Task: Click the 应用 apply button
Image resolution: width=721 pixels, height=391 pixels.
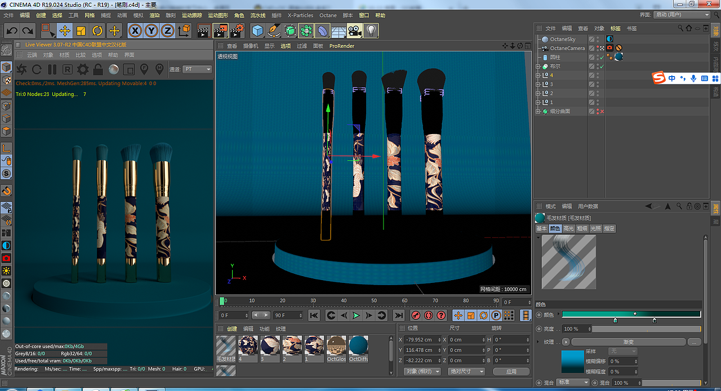Action: coord(511,371)
